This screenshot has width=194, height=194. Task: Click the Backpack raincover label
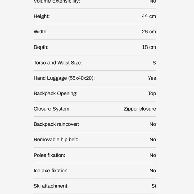[56, 124]
